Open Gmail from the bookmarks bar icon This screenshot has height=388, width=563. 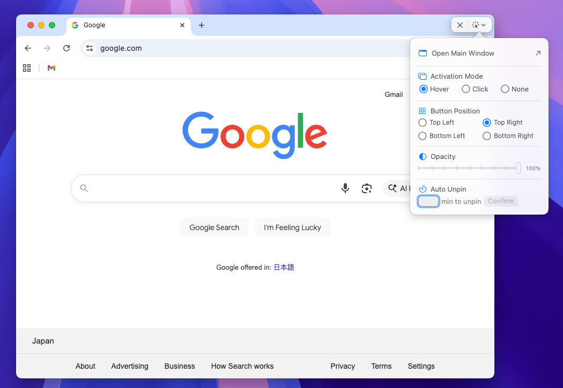click(51, 68)
